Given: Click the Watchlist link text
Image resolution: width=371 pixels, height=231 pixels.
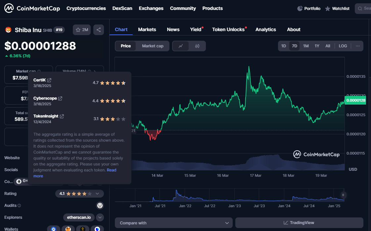Looking at the screenshot, I should (x=341, y=9).
